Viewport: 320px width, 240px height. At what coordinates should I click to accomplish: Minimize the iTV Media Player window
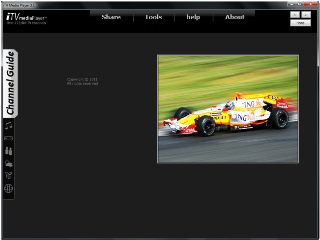pos(292,4)
